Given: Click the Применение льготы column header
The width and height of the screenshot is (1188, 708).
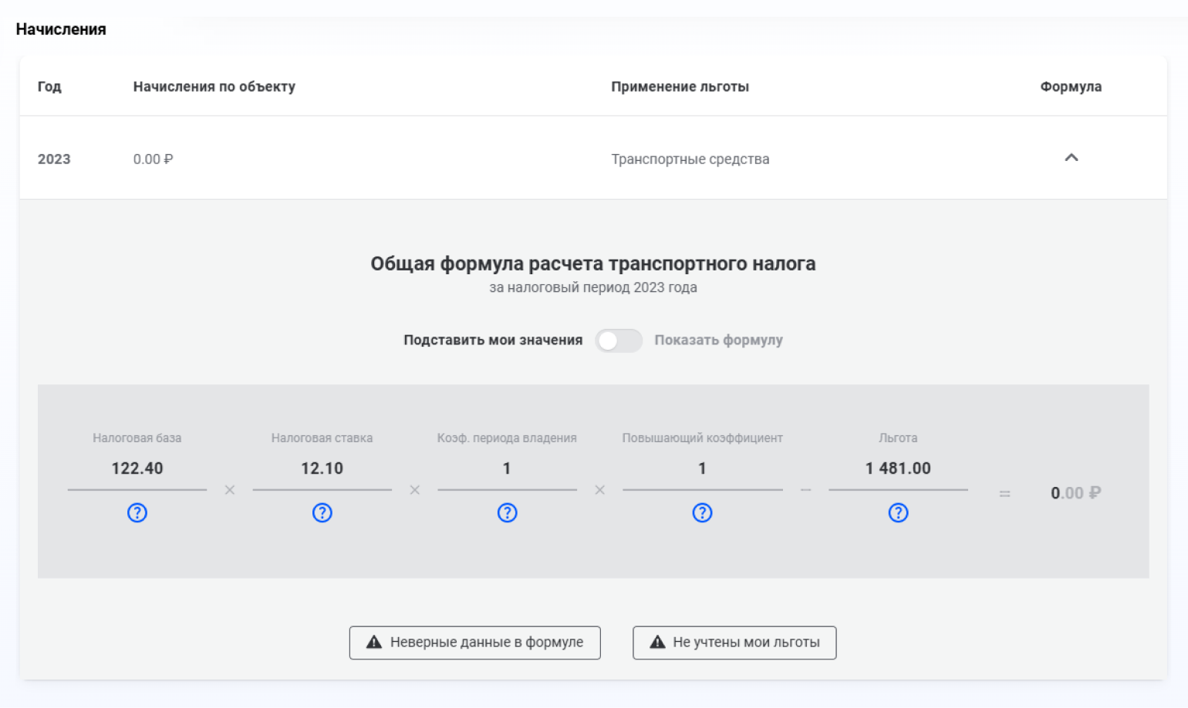Looking at the screenshot, I should pyautogui.click(x=680, y=87).
